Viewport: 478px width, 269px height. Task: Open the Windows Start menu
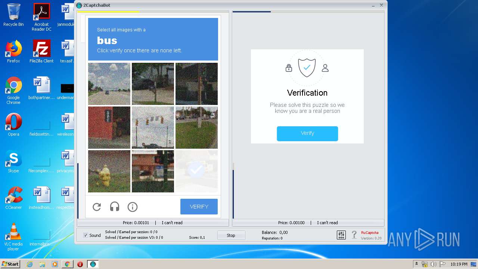point(10,264)
